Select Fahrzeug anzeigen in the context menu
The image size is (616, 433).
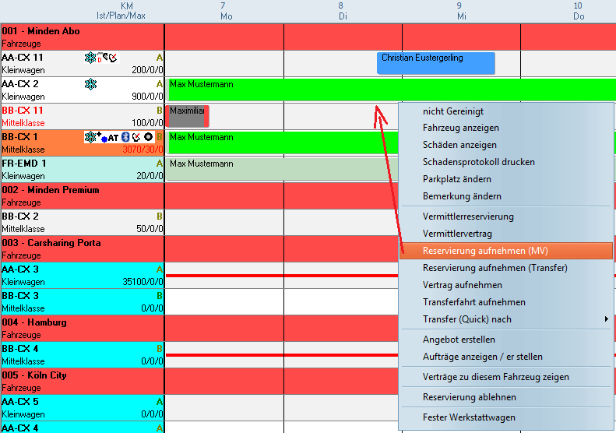[x=460, y=128]
